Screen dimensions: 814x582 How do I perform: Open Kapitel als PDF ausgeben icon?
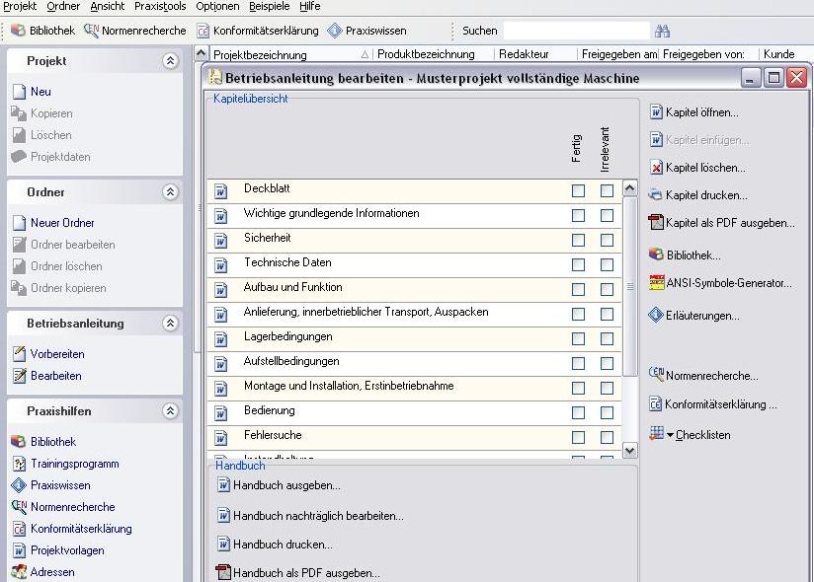click(x=657, y=223)
